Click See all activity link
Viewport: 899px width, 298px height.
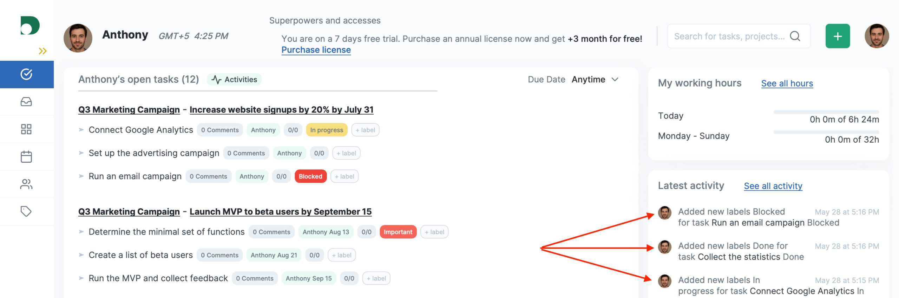point(773,186)
